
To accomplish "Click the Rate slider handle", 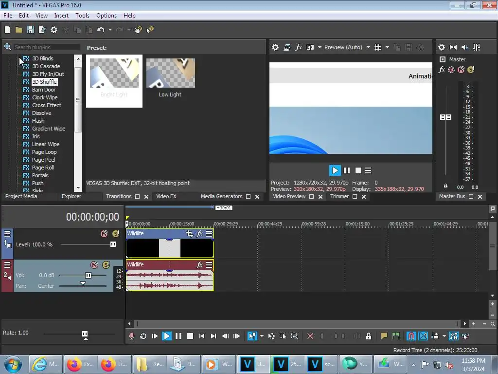I will pos(85,334).
